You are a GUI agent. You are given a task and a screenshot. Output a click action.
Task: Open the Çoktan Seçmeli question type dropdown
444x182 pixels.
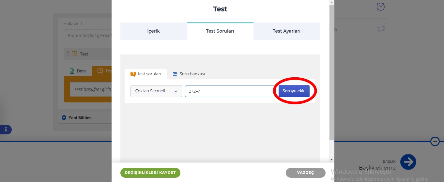(156, 91)
